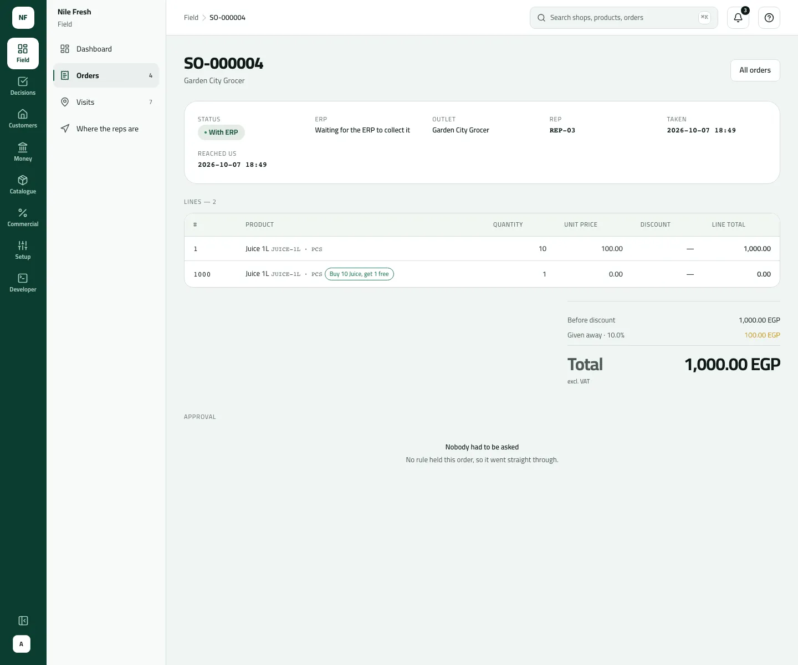
Task: Click the NF workspace logo
Action: click(23, 18)
